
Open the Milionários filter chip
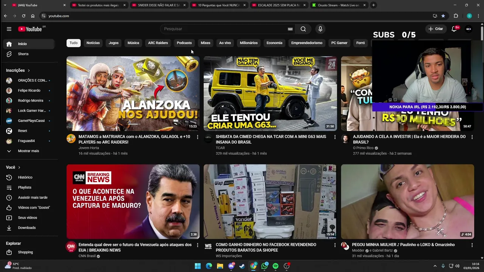pyautogui.click(x=248, y=43)
